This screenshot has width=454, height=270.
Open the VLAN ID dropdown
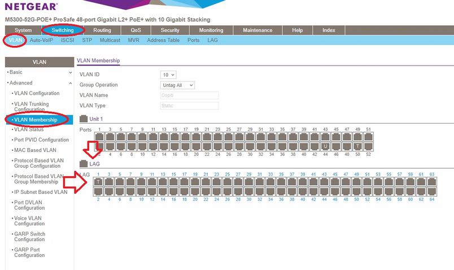[168, 75]
